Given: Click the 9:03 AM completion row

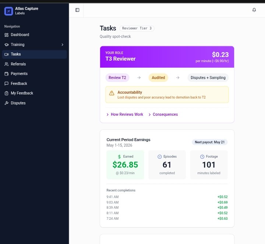Looking at the screenshot, I should click(x=167, y=202).
